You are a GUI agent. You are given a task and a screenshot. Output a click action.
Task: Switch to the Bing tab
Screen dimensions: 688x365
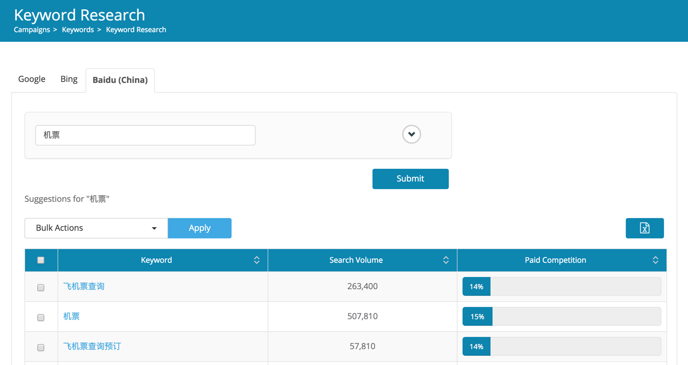[69, 79]
